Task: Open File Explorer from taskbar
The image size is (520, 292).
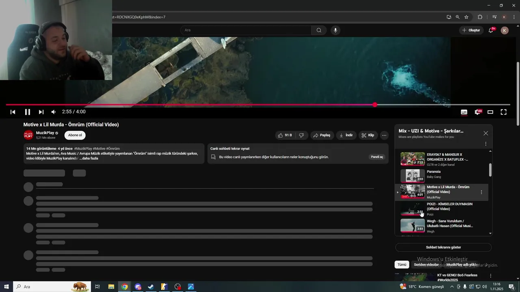Action: click(111, 287)
